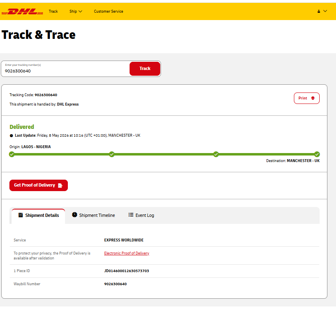Screen dimensions: 336x311
Task: Switch to Shipment Timeline tab
Action: [94, 215]
